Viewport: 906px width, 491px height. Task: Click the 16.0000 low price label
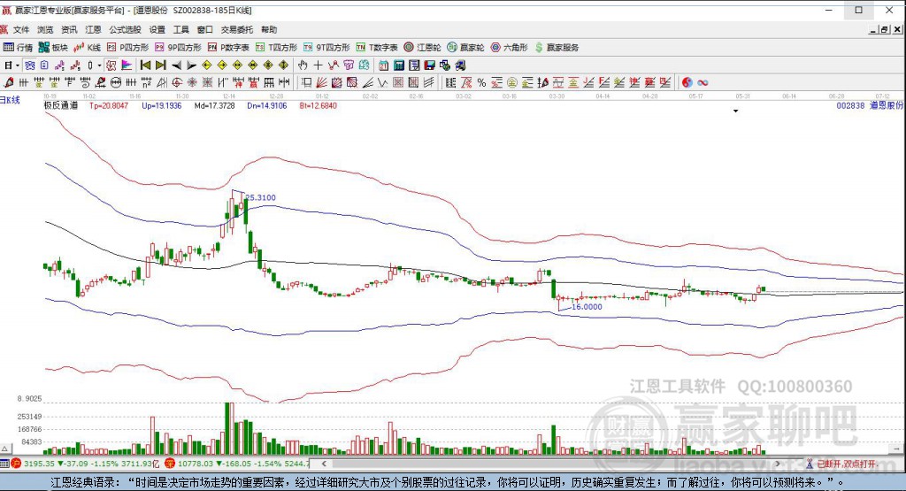pyautogui.click(x=587, y=307)
